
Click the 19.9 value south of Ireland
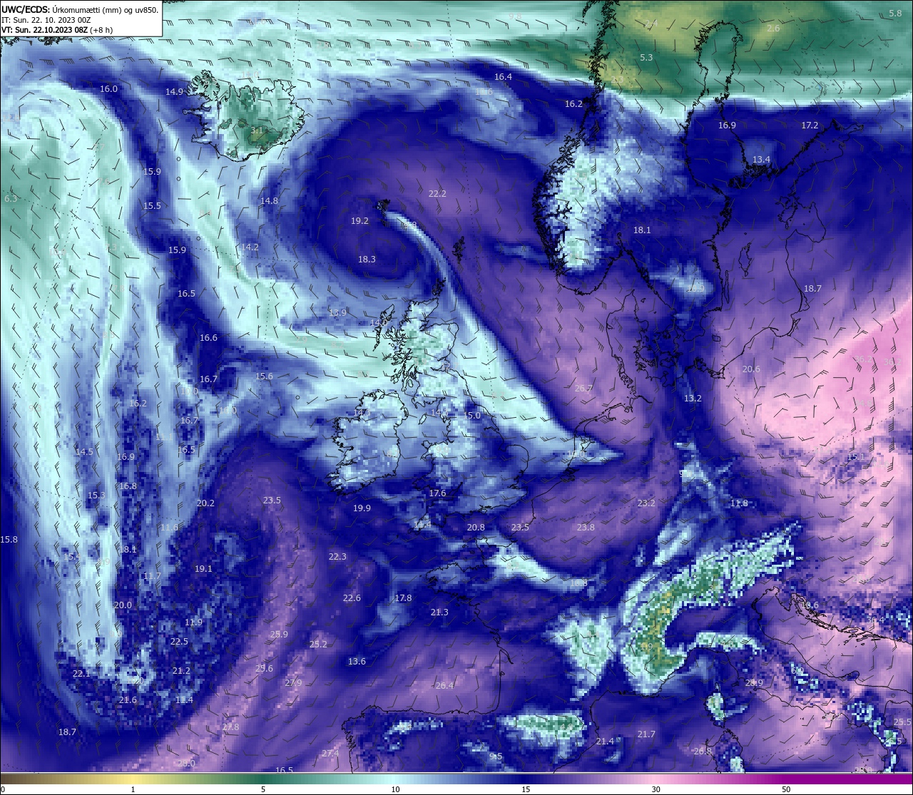(x=362, y=508)
